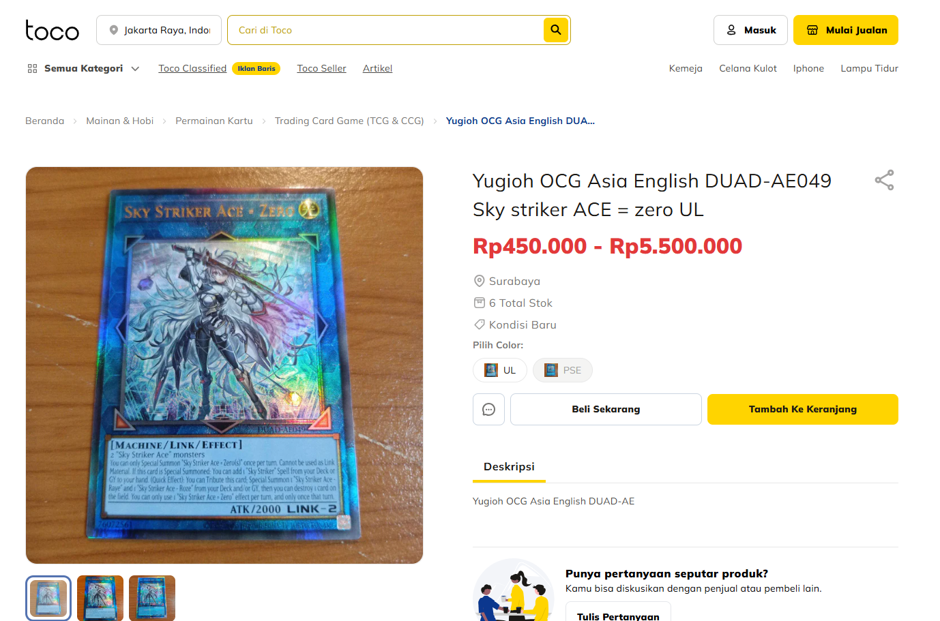The width and height of the screenshot is (940, 621).
Task: Click the yellow search magnifier icon
Action: (556, 30)
